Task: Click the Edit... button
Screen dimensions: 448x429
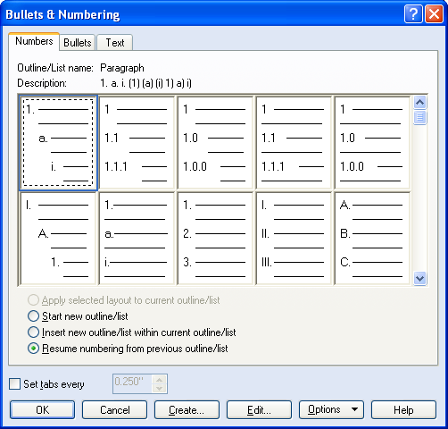Action: (259, 410)
